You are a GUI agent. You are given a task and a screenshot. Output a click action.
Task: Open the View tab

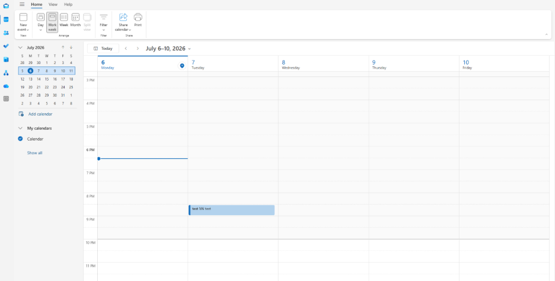click(53, 4)
